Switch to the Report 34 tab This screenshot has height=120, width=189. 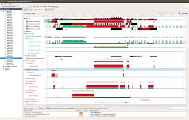pos(48,10)
